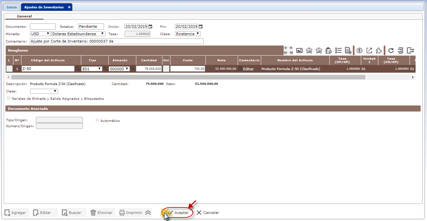Select the General tab
Image resolution: width=427 pixels, height=221 pixels.
click(x=25, y=16)
